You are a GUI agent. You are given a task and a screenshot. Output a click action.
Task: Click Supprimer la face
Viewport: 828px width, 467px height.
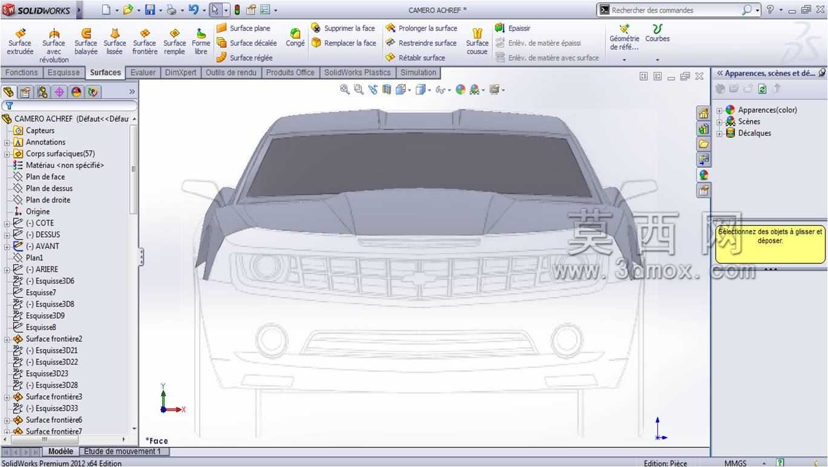coord(343,28)
